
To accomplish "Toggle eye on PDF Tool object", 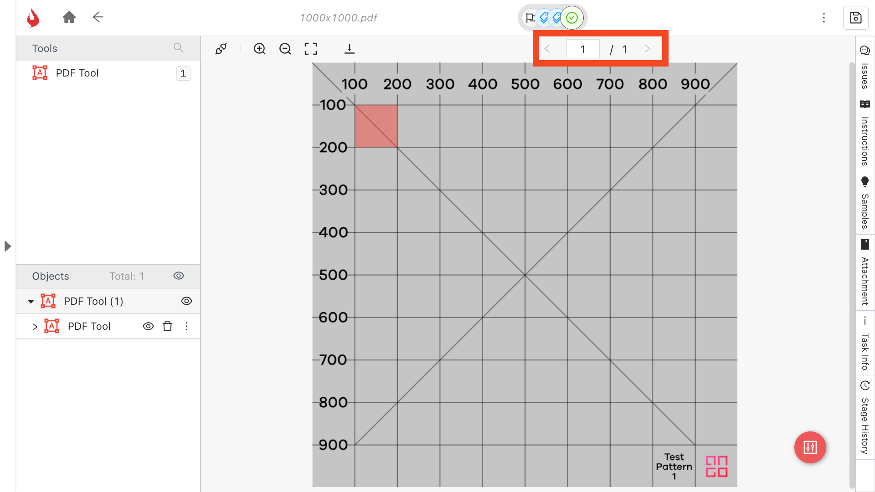I will pos(148,326).
